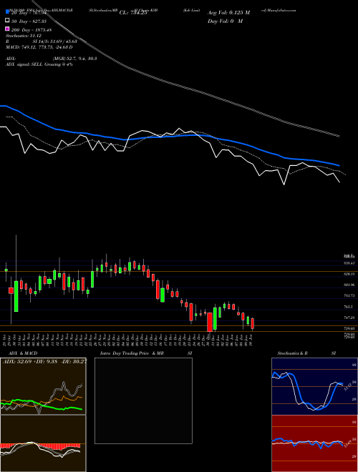Image resolution: width=358 pixels, height=472 pixels.
Task: Click the 'Day Vol: 0 M' label
Action: 225,21
